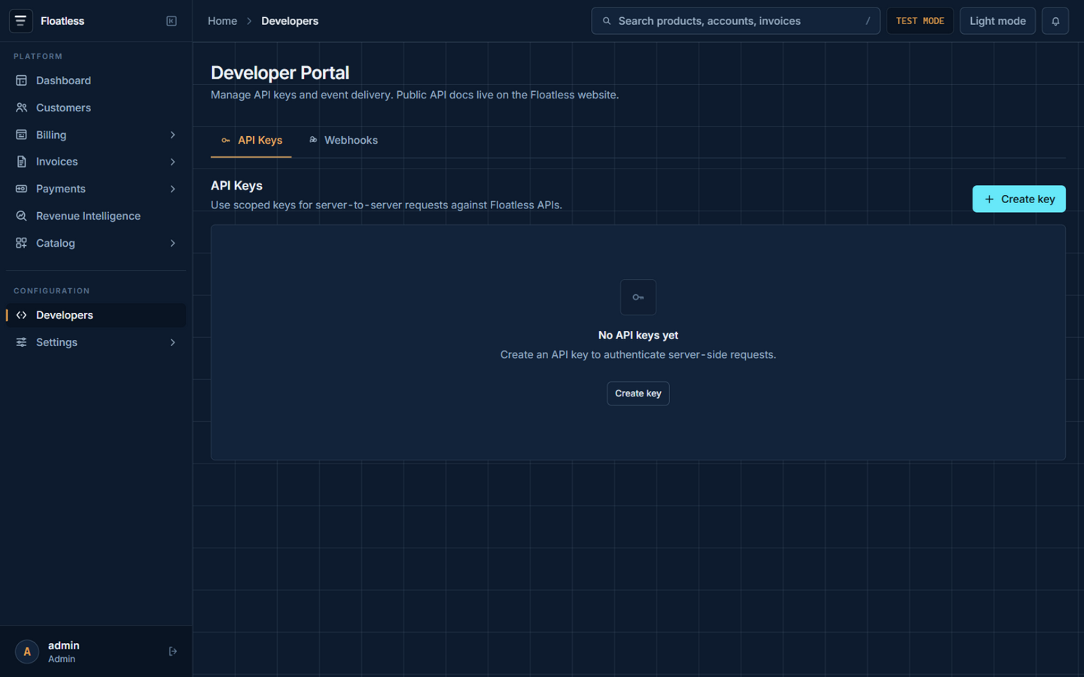Image resolution: width=1084 pixels, height=677 pixels.
Task: Click the Dashboard icon in the sidebar
Action: [21, 80]
